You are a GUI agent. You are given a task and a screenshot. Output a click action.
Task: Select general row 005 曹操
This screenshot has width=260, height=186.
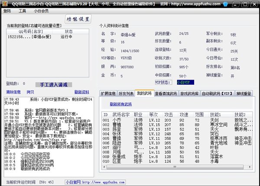[x=177, y=138]
